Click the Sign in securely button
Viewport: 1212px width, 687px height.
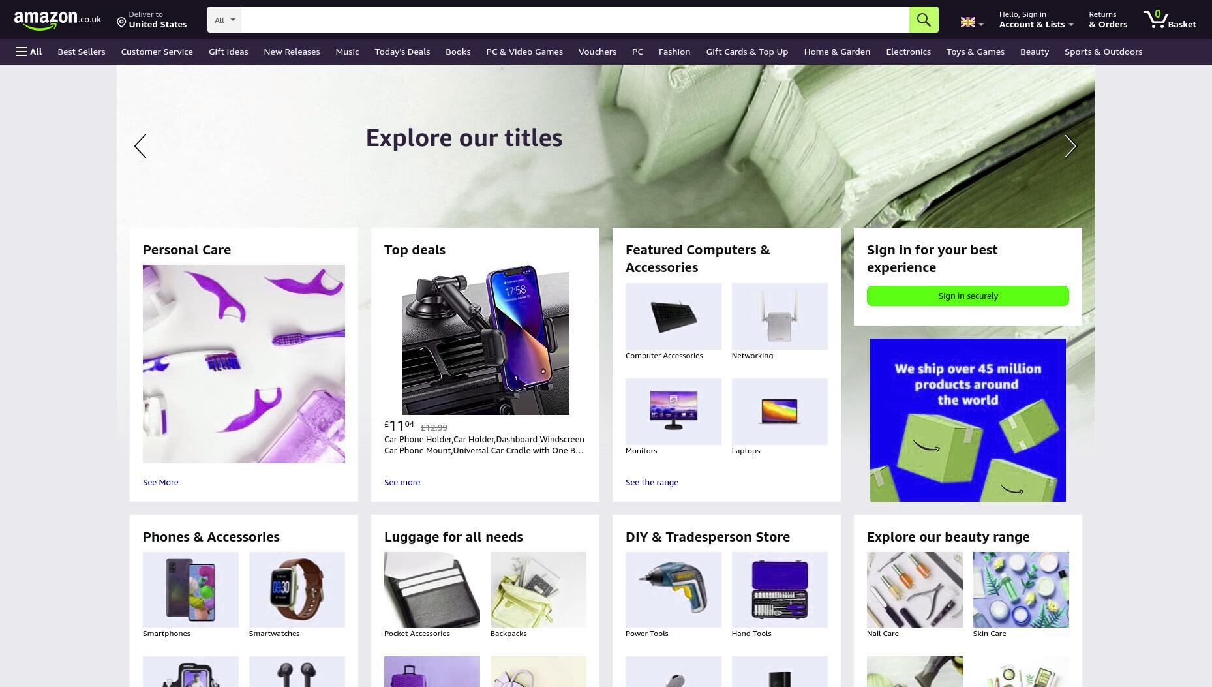[968, 296]
